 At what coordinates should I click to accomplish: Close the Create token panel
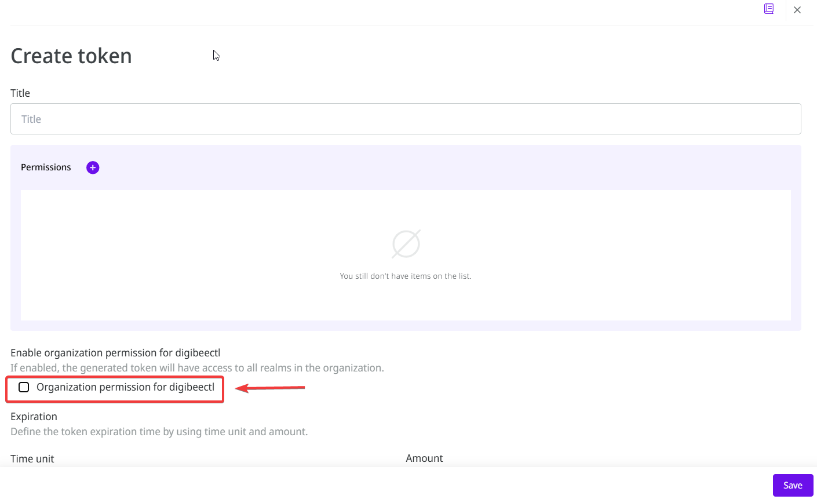[797, 10]
